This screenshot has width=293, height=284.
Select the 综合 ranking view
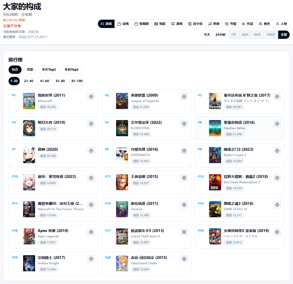(15, 70)
